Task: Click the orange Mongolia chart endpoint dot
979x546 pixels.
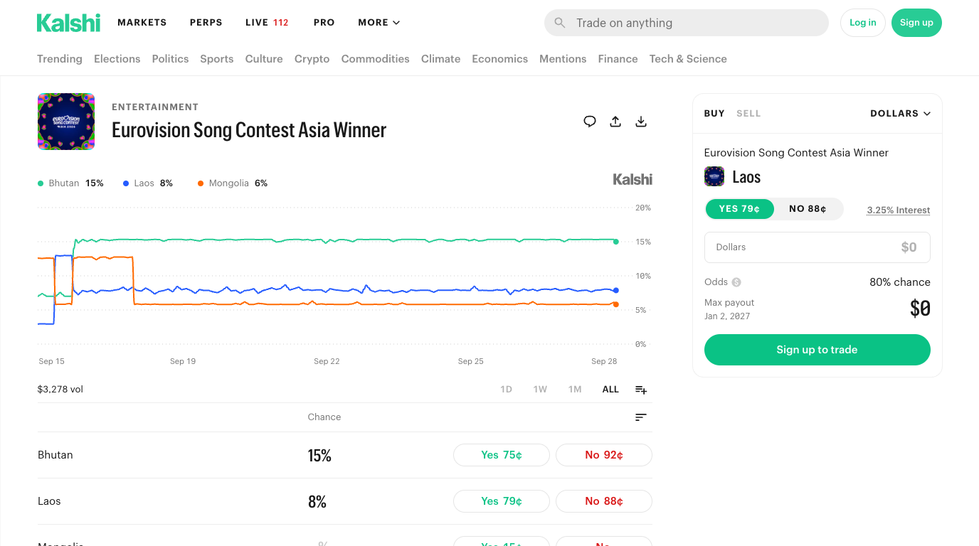Action: (615, 304)
